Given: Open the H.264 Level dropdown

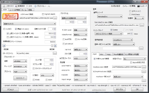Looking at the screenshot, I should coord(80,30).
